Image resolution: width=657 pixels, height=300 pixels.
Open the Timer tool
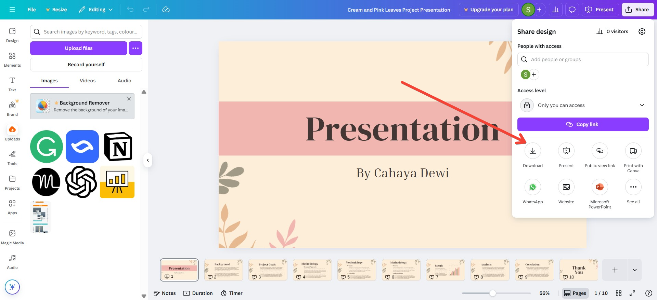pos(232,293)
